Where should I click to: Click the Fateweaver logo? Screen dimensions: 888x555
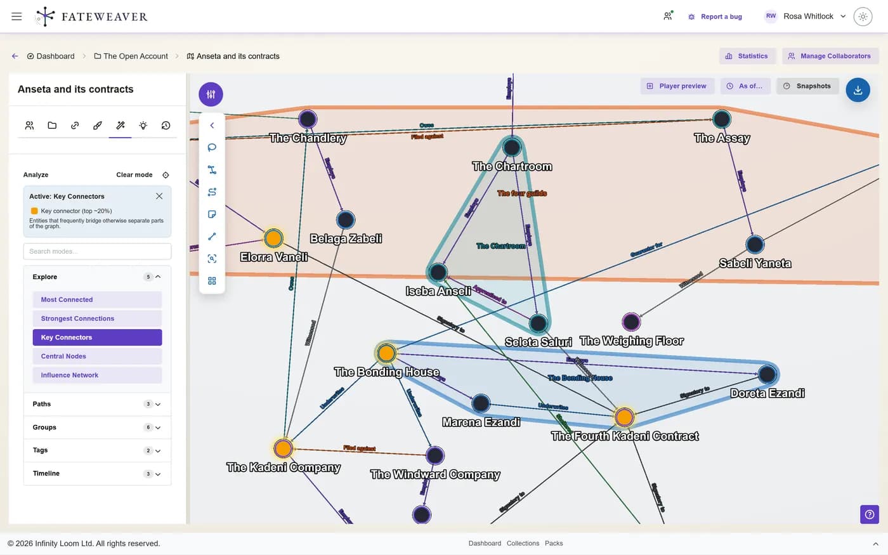click(91, 16)
